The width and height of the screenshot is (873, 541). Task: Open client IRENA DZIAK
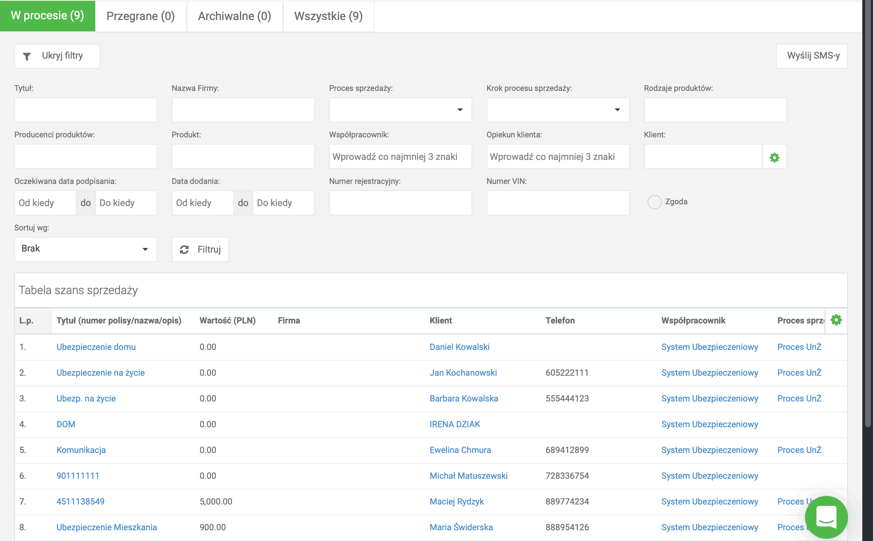(x=455, y=424)
